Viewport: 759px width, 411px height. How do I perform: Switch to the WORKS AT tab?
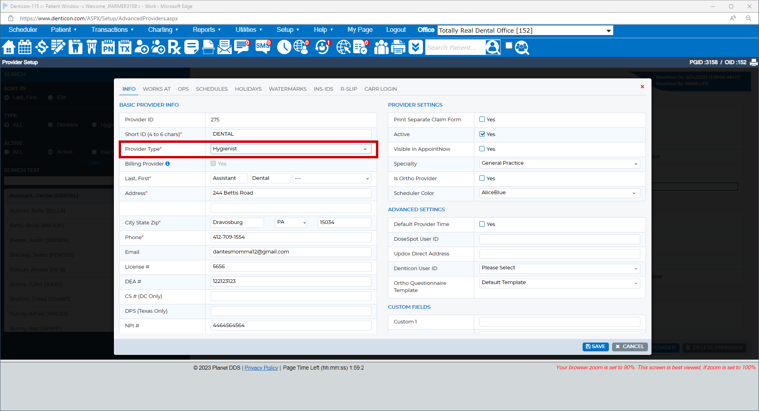pyautogui.click(x=156, y=89)
